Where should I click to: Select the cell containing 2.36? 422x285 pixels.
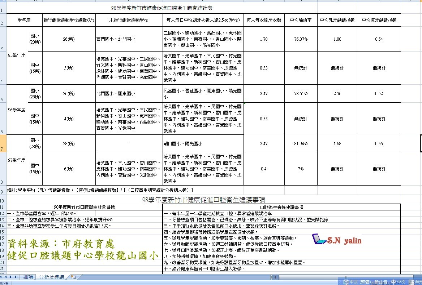pyautogui.click(x=337, y=94)
